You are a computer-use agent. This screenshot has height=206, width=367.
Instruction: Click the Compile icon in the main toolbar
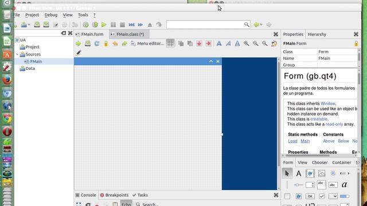(x=85, y=25)
